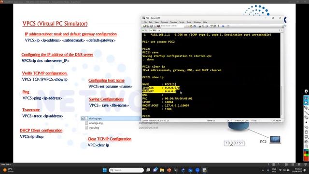This screenshot has width=309, height=174.
Task: Pick the black color swatch
Action: [x=307, y=153]
